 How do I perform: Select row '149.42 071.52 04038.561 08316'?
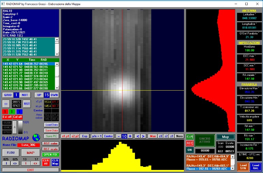(x=29, y=67)
